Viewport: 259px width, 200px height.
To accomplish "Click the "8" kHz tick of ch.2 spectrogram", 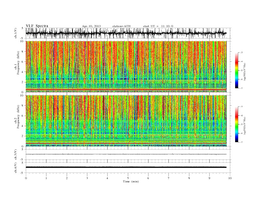I will (x=23, y=106).
